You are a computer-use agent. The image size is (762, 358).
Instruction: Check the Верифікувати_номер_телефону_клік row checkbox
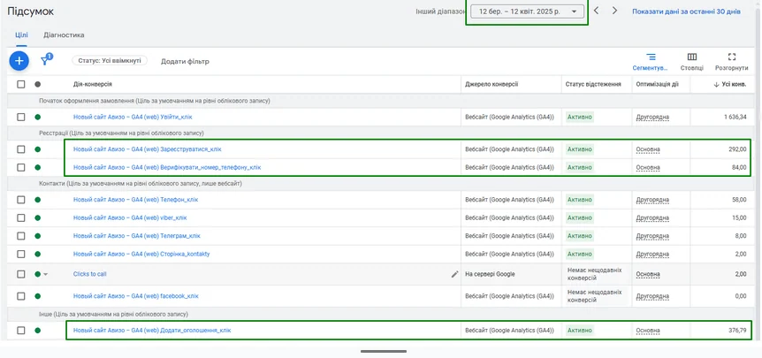click(21, 167)
